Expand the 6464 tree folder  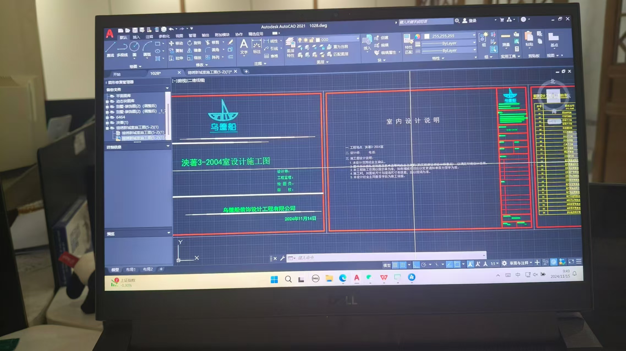click(x=107, y=117)
